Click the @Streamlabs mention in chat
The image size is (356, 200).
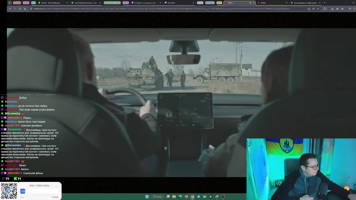pyautogui.click(x=13, y=145)
